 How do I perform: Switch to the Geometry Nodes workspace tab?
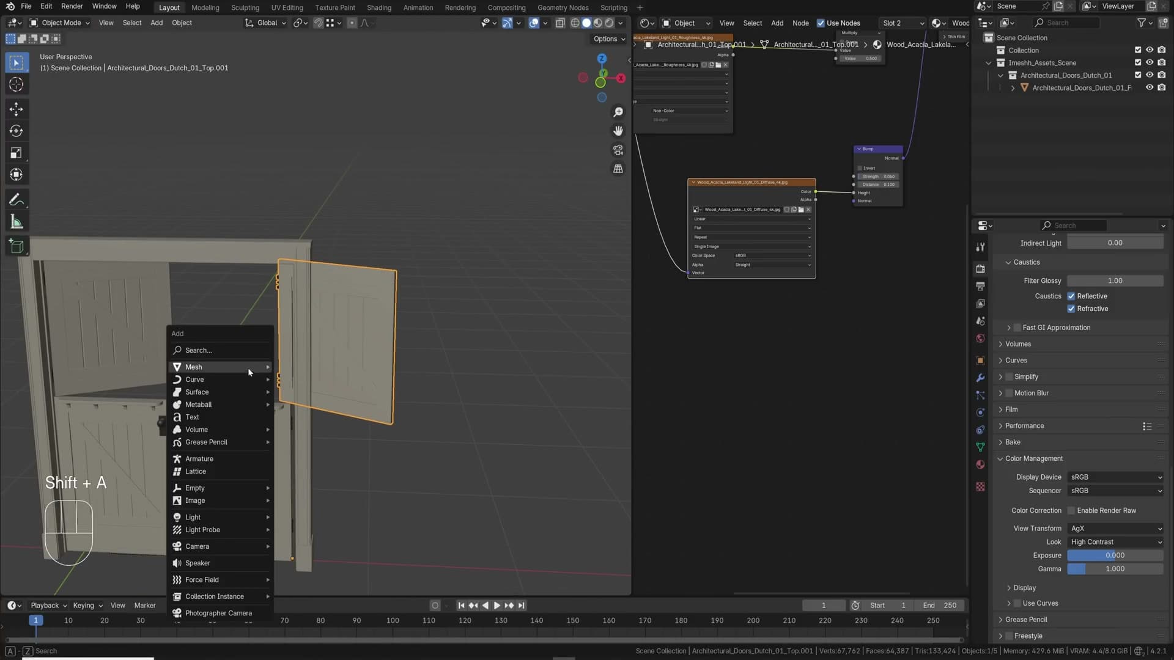[563, 7]
